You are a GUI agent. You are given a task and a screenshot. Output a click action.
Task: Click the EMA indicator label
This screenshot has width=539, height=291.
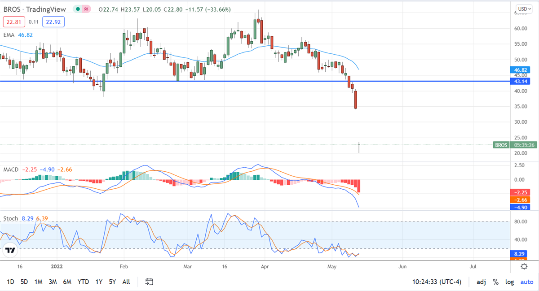point(10,35)
